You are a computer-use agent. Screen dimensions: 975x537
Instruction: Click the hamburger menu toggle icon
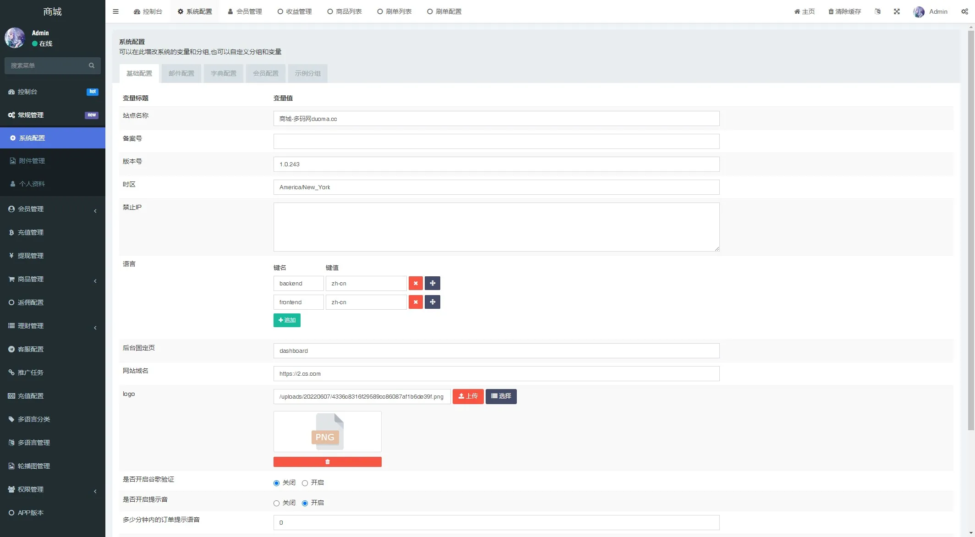(x=115, y=11)
